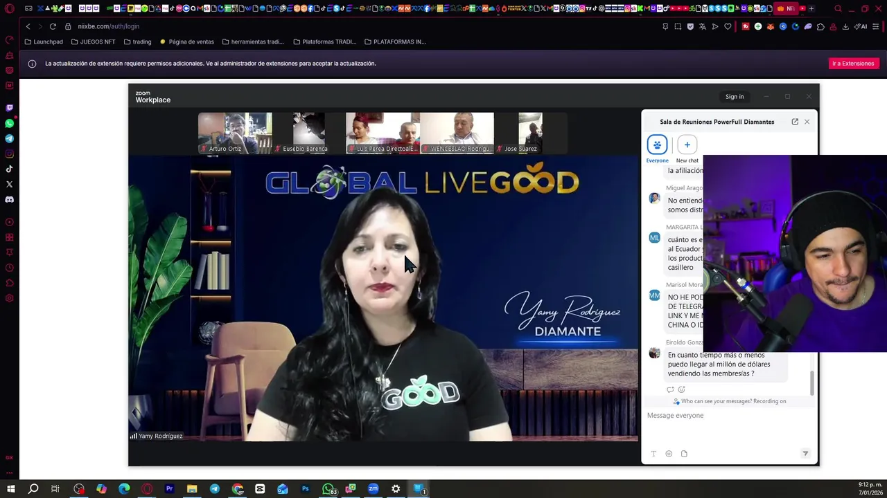Open Instagram in Opera sidebar
The width and height of the screenshot is (887, 498).
(x=9, y=154)
